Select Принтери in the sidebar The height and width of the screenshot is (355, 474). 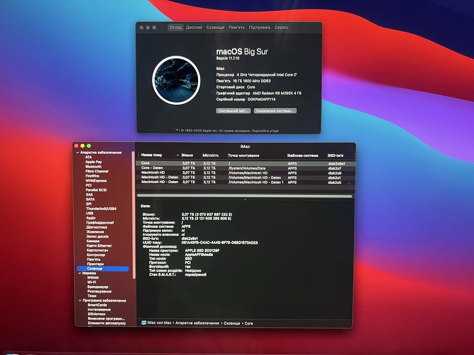[96, 264]
